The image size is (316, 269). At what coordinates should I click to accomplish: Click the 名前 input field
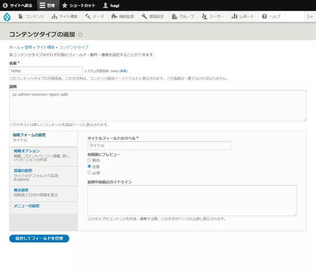tap(46, 71)
